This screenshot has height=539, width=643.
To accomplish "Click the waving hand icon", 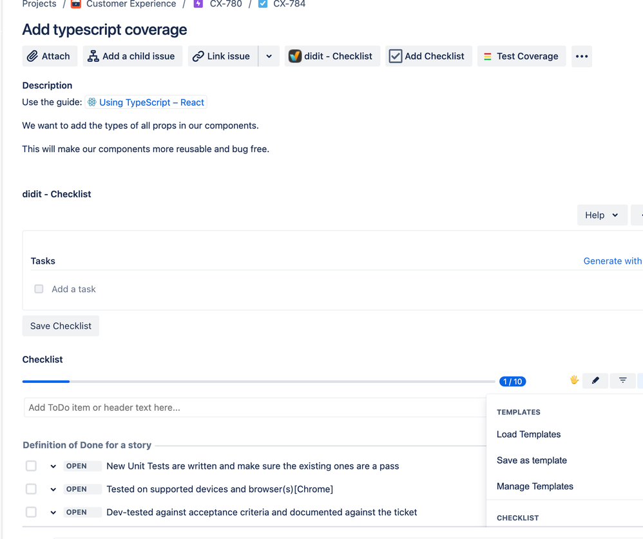I will (574, 380).
